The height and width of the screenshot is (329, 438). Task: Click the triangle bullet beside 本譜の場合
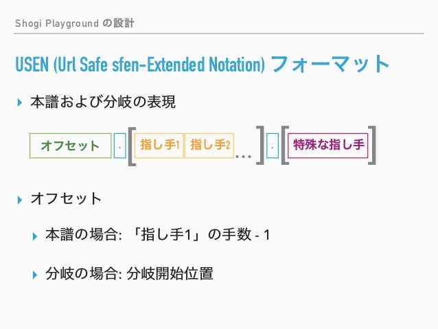coord(34,236)
